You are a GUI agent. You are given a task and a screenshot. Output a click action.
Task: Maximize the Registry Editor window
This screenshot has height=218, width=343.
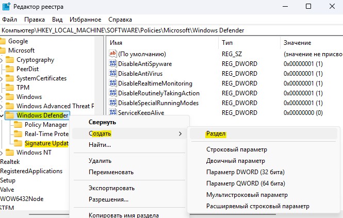coord(308,6)
